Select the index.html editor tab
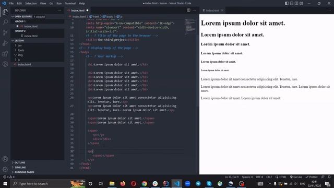The width and height of the screenshot is (334, 188). (78, 10)
